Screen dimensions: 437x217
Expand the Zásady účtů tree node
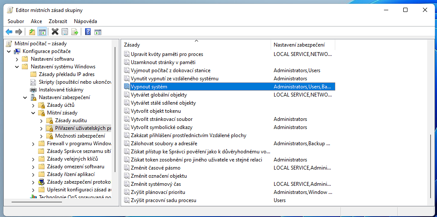coord(33,105)
